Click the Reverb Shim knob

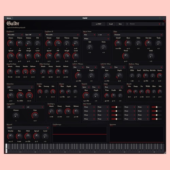[x=154, y=91]
